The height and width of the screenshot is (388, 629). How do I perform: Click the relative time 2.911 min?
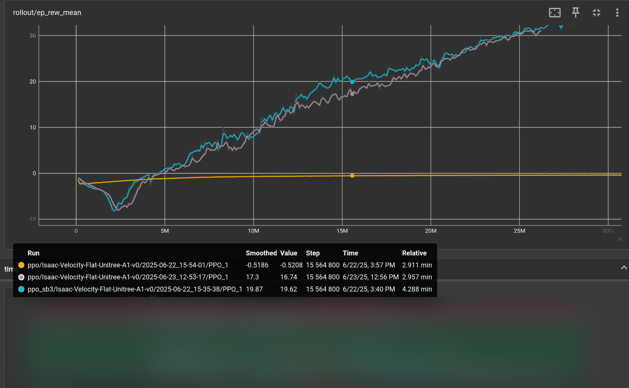coord(417,265)
